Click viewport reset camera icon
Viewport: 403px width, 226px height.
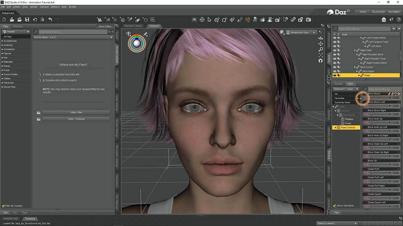[x=320, y=61]
